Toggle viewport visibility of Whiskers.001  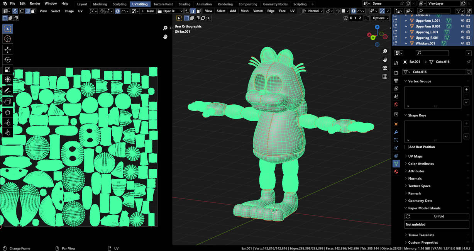[462, 43]
